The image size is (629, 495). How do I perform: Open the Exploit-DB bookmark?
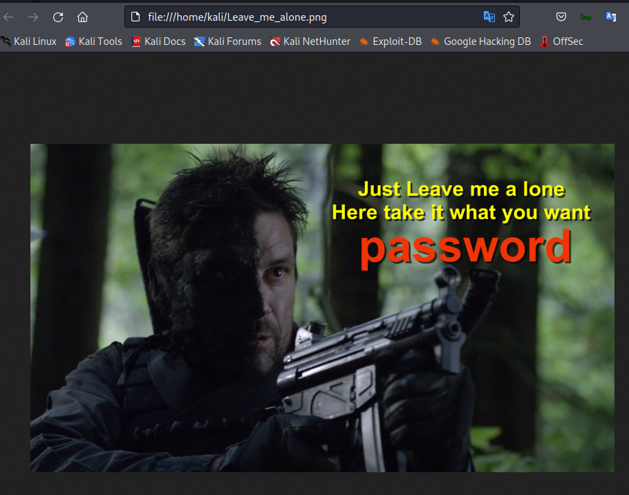[x=390, y=41]
